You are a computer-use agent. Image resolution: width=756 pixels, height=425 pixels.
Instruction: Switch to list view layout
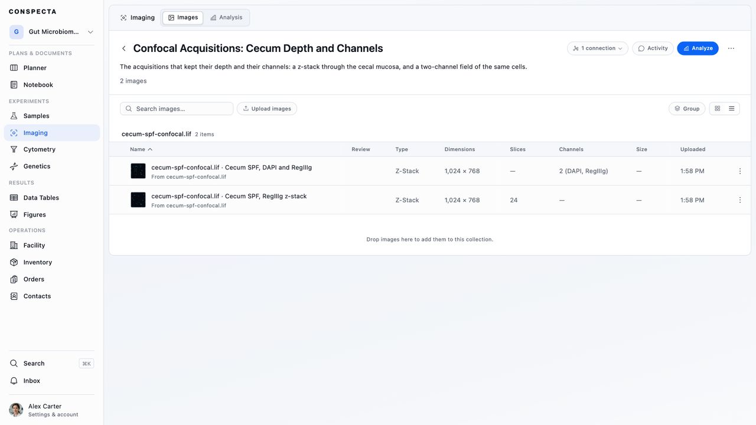(x=732, y=109)
